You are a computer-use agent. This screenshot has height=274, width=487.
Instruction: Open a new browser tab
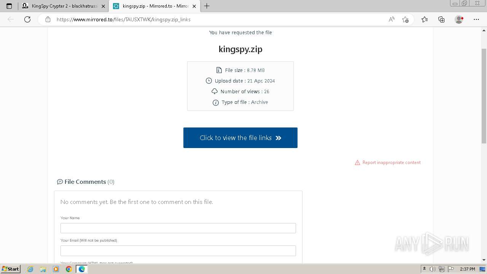[207, 6]
